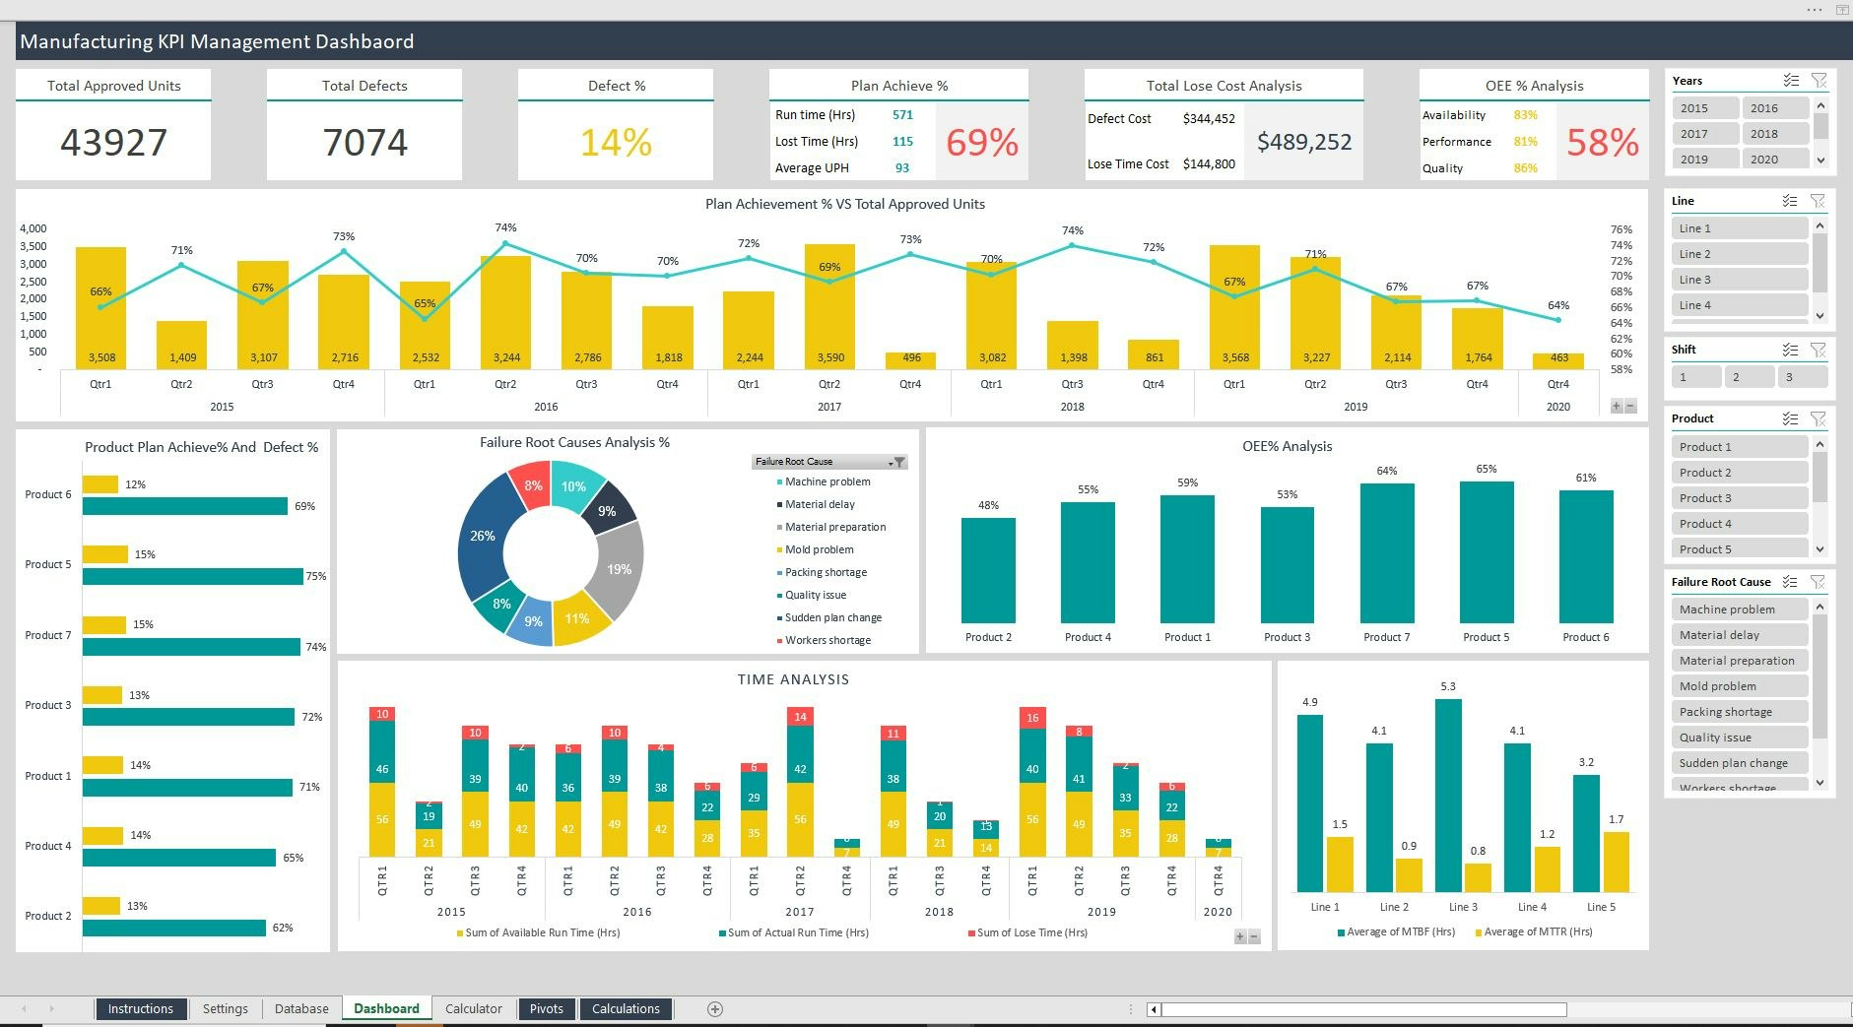This screenshot has width=1853, height=1027.
Task: Click the new sheet plus button
Action: pos(715,1008)
